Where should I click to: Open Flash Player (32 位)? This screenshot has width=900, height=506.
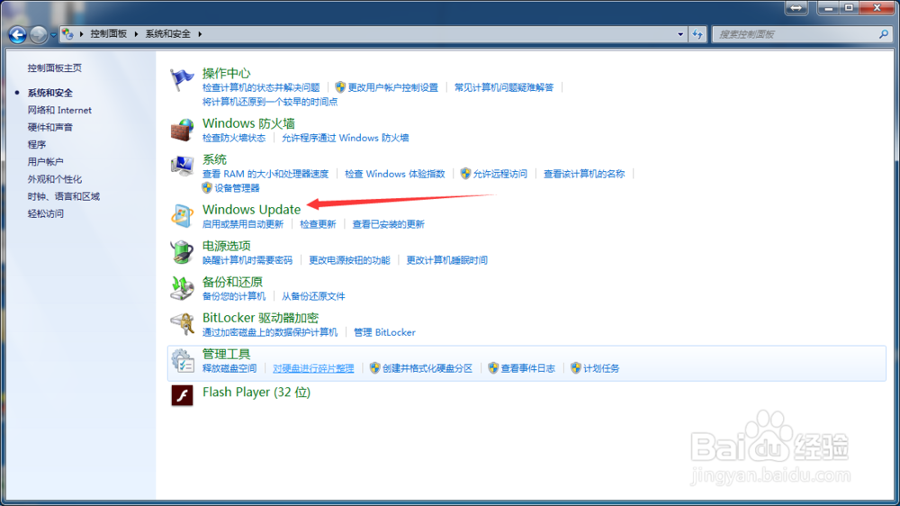[256, 393]
